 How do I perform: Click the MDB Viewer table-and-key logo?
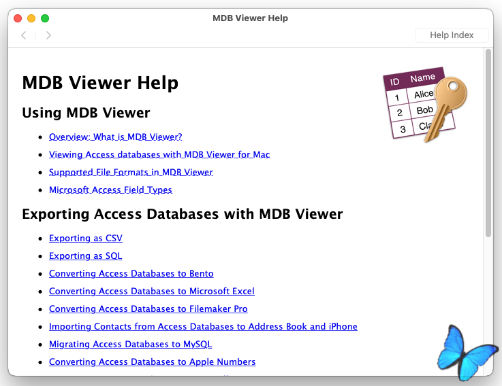click(x=424, y=104)
